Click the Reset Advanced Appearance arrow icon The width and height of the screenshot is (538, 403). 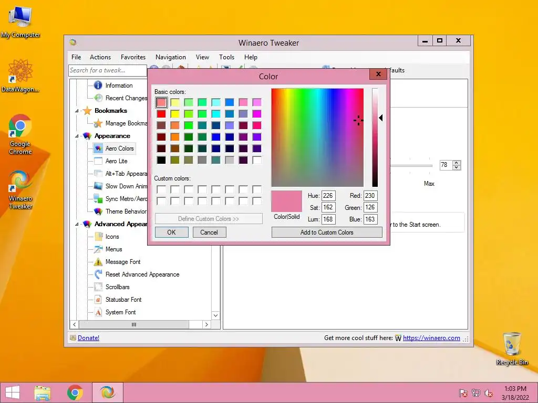[98, 274]
